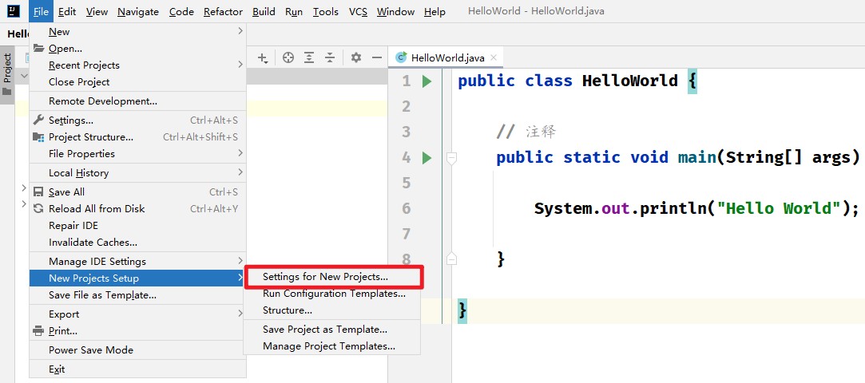Click the Expand All toolbar icon
The height and width of the screenshot is (383, 865).
point(309,57)
